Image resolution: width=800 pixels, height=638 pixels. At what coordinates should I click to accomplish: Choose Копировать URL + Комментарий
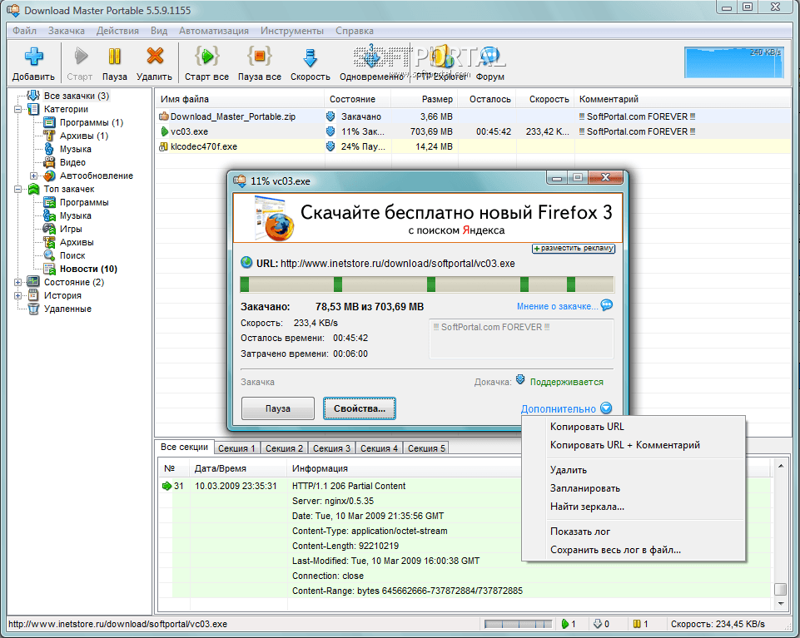coord(634,445)
